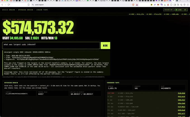This screenshot has width=190, height=117.
Task: Open transaction link 4XZC..eLTj
Action: [181, 113]
